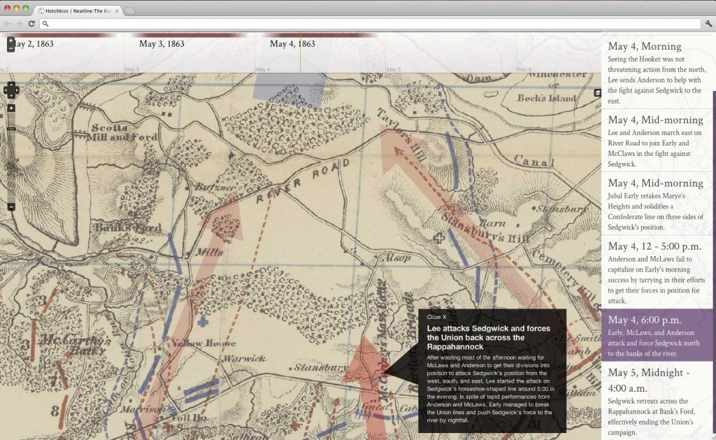Click the popup title 'Lee attacks Sedgwick'
Image resolution: width=716 pixels, height=440 pixels.
tap(488, 337)
